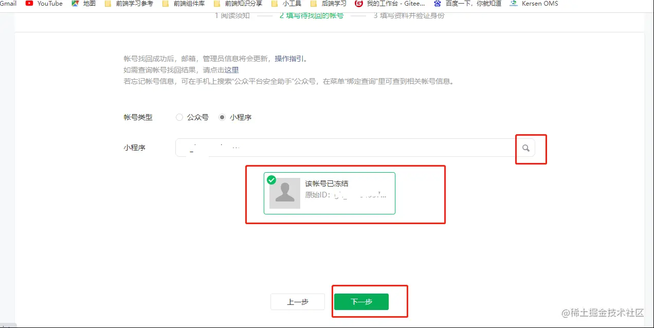
Task: Click the green check mark on card
Action: click(271, 180)
